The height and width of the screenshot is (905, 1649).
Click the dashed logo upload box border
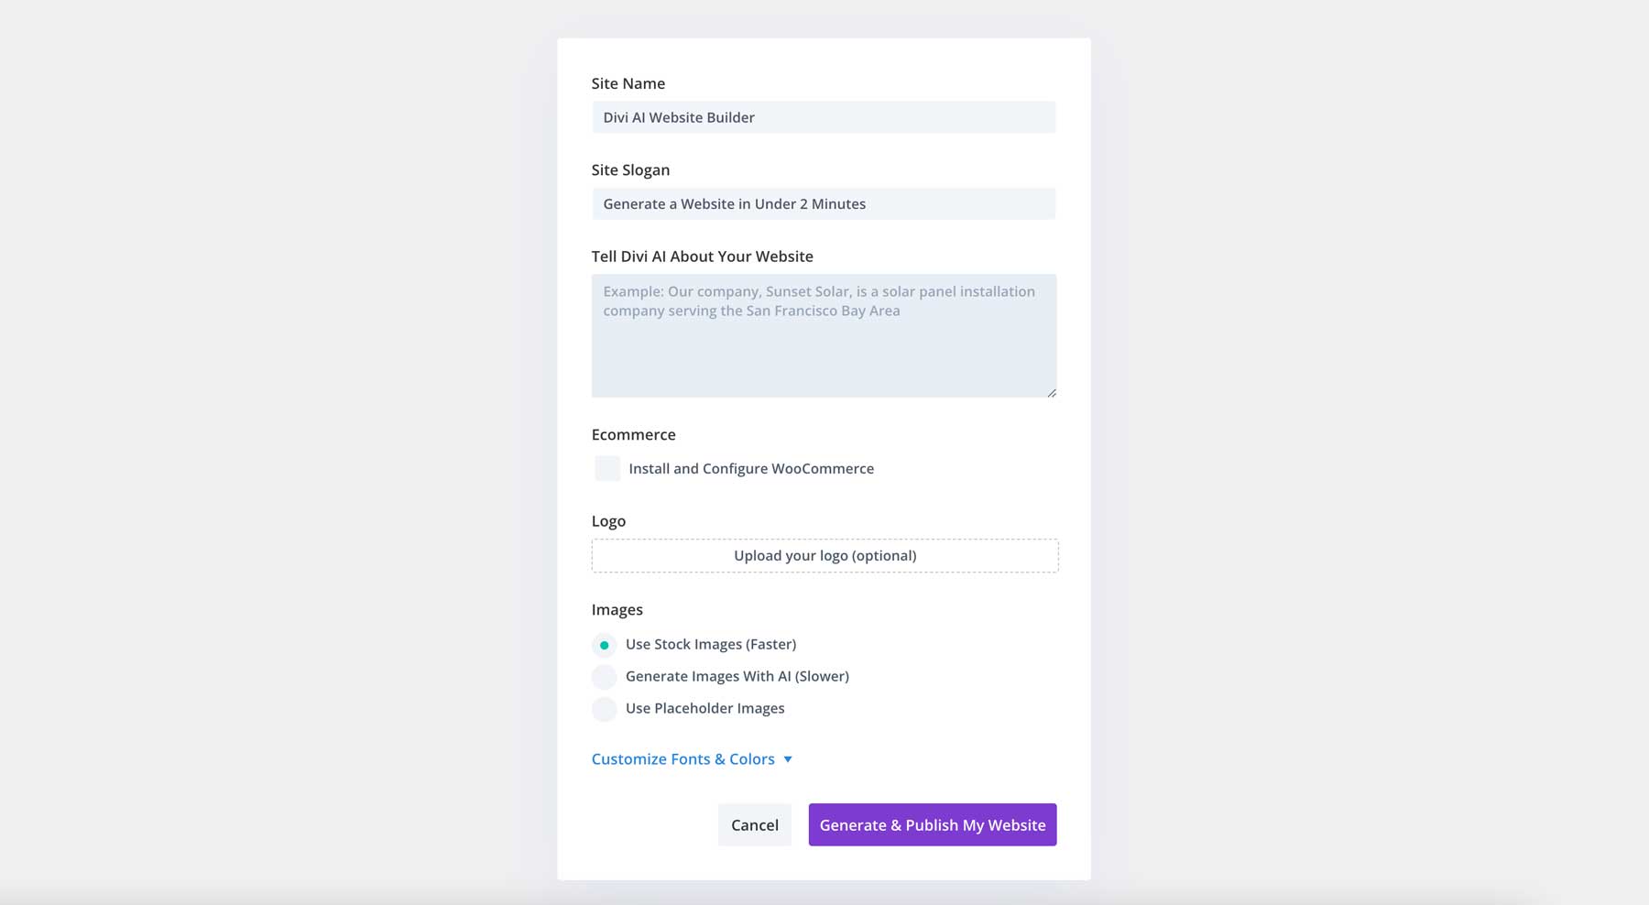(824, 540)
